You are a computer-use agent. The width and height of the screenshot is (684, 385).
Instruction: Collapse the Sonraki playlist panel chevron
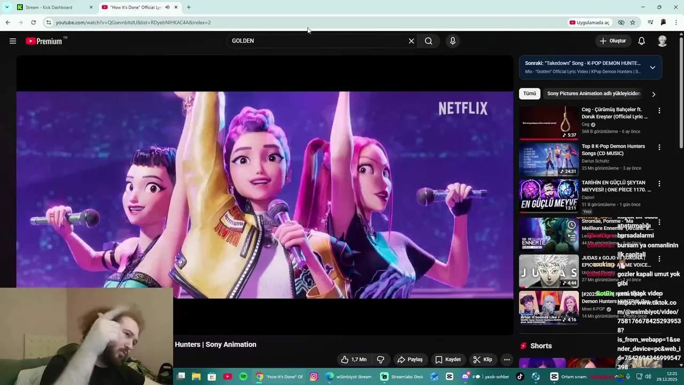[x=652, y=67]
